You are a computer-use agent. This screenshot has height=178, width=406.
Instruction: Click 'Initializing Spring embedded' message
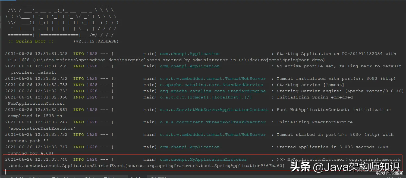(x=315, y=97)
